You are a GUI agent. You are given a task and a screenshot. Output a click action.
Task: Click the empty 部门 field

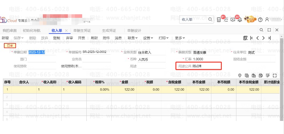click(x=42, y=59)
